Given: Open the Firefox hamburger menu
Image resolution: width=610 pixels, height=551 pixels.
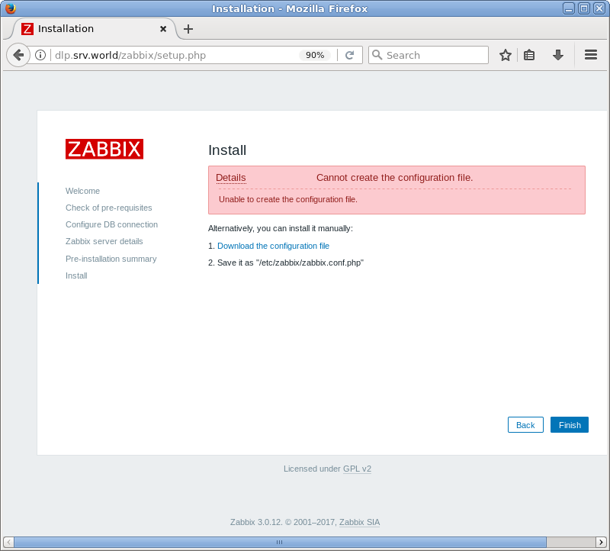Looking at the screenshot, I should tap(590, 55).
